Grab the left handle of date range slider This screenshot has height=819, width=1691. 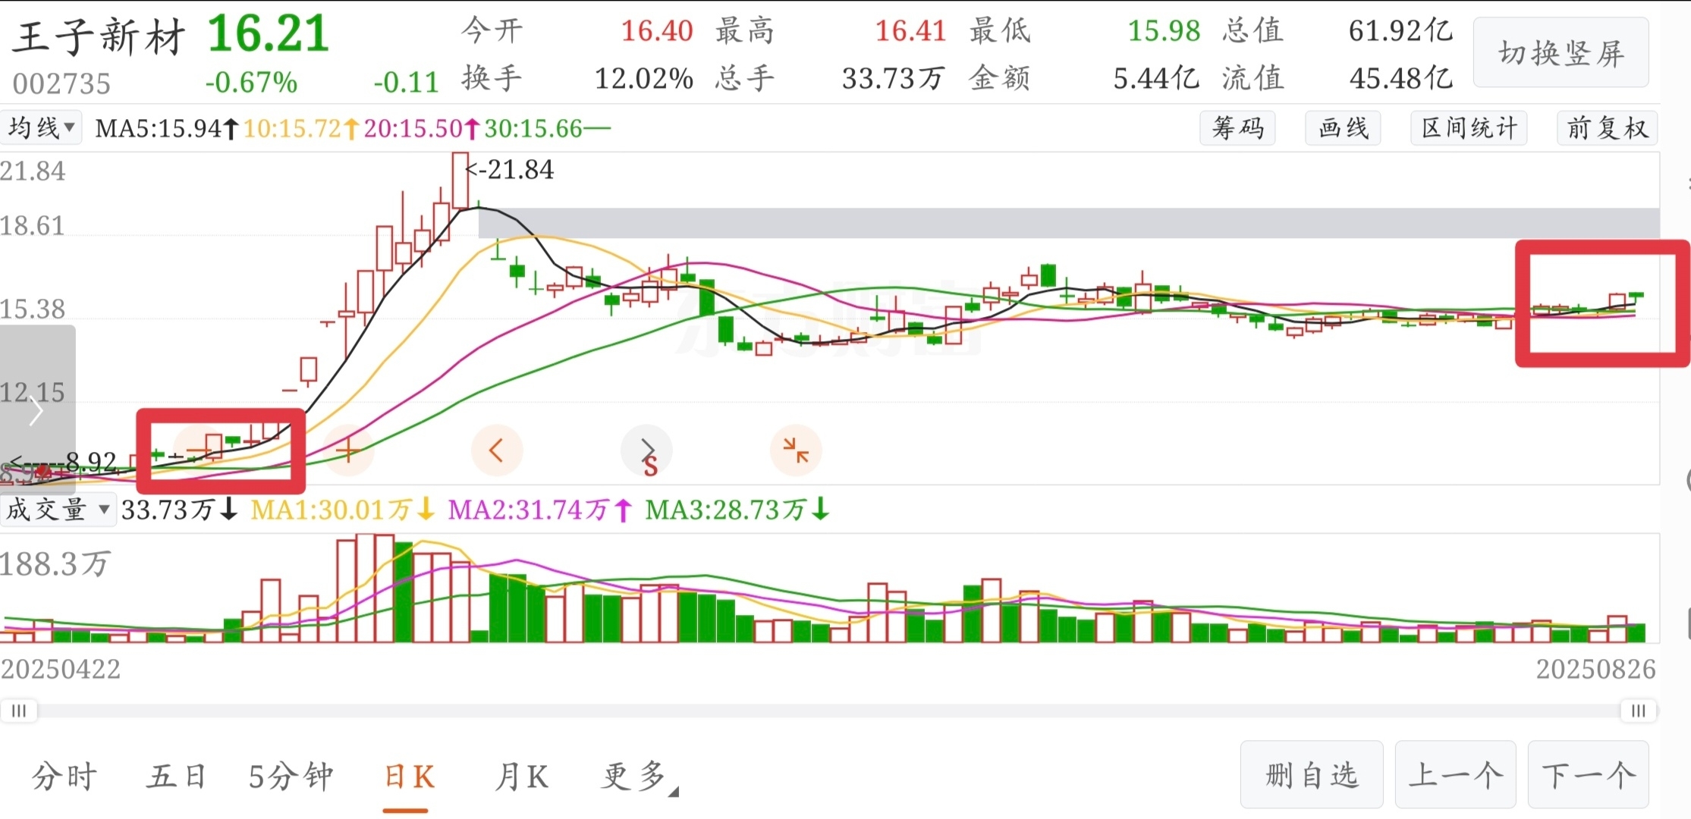pyautogui.click(x=19, y=711)
